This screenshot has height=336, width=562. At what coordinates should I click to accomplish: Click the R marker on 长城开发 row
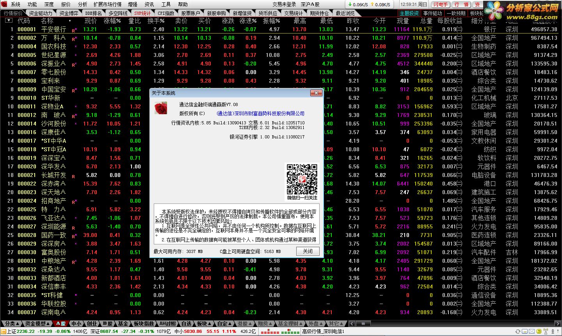tap(74, 176)
